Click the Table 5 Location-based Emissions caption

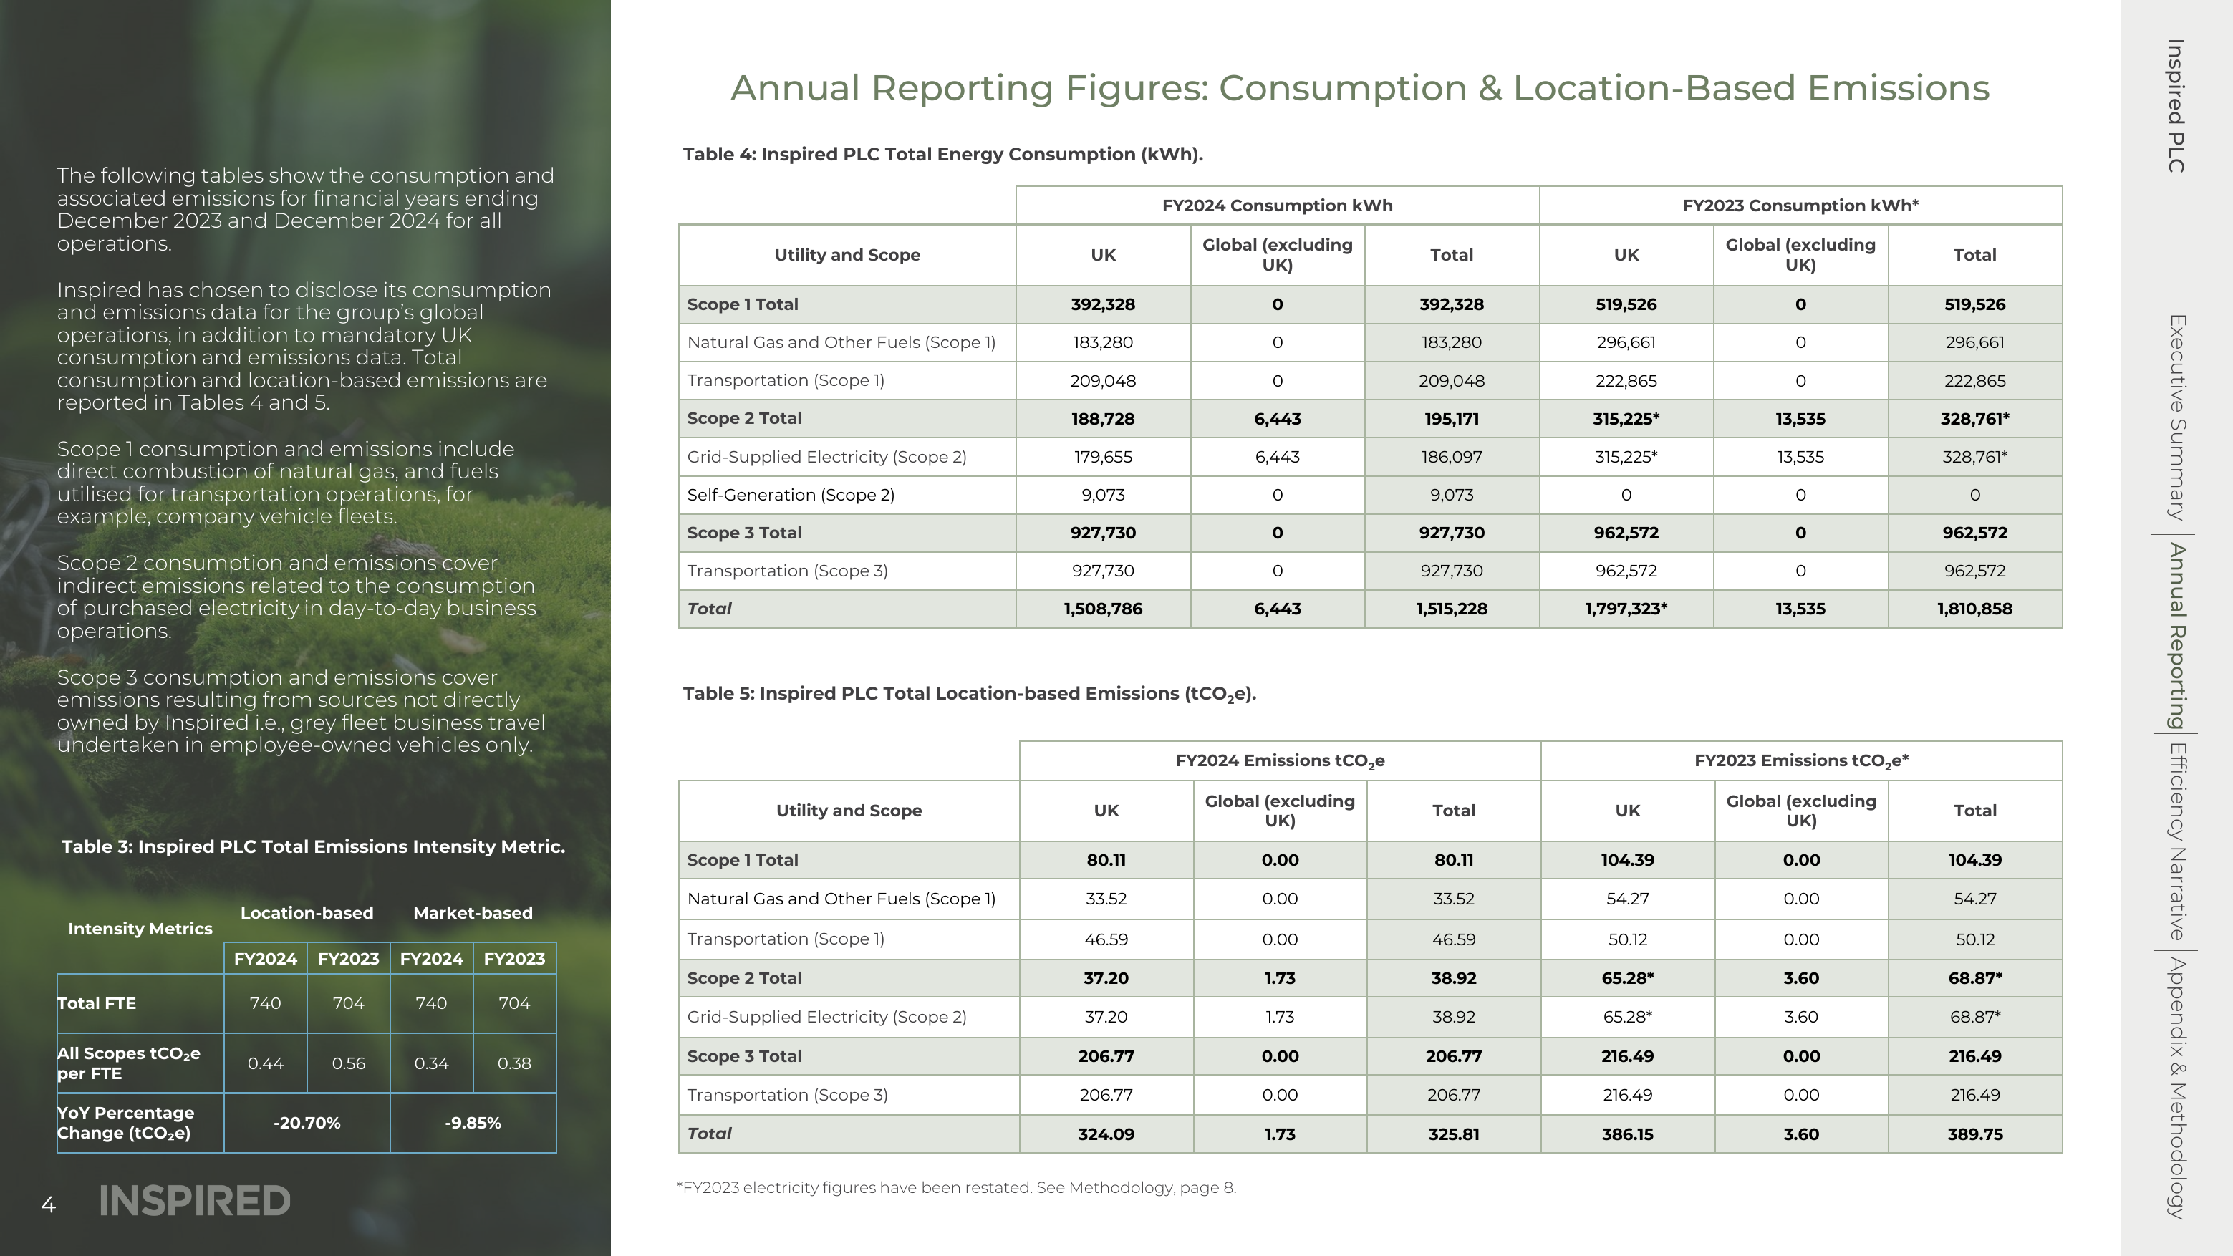(969, 695)
